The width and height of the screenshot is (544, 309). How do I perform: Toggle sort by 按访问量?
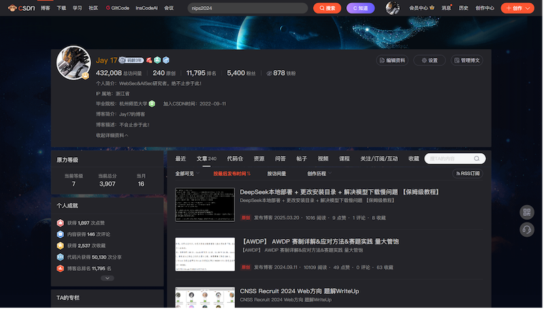(277, 174)
